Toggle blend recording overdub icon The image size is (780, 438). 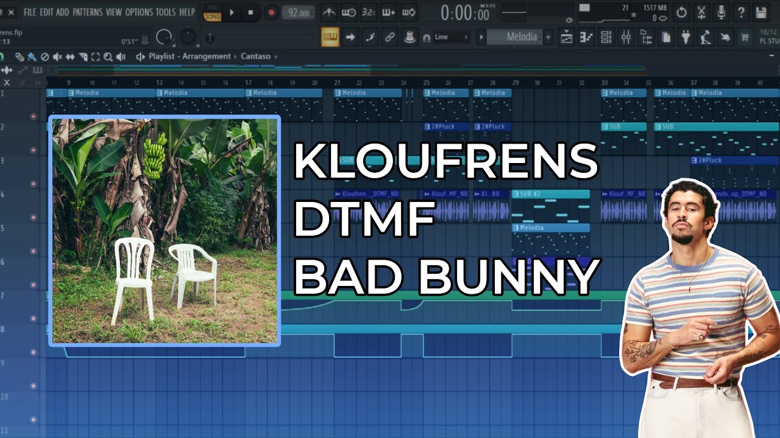pyautogui.click(x=388, y=13)
